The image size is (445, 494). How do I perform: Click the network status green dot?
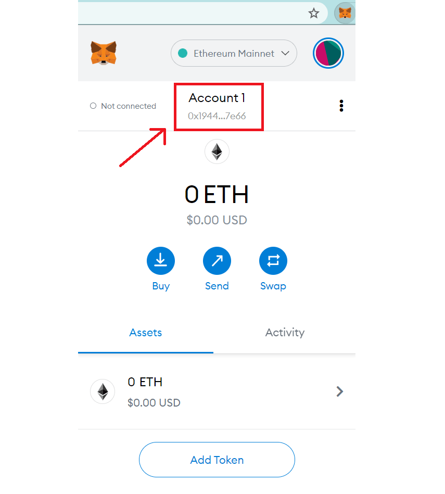pos(183,53)
